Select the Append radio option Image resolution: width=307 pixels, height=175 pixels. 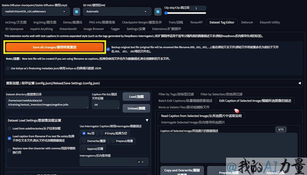(93, 149)
